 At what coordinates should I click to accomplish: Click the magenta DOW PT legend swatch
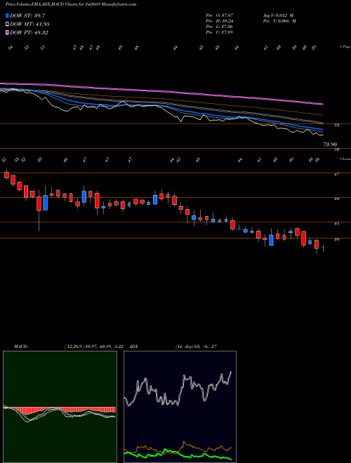click(x=7, y=32)
